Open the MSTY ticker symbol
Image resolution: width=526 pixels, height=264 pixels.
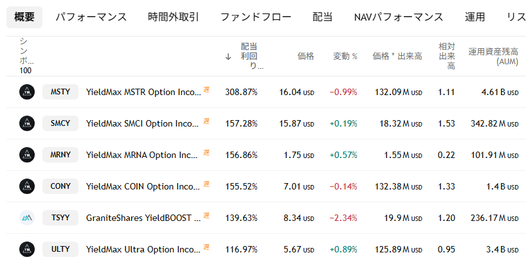click(60, 92)
